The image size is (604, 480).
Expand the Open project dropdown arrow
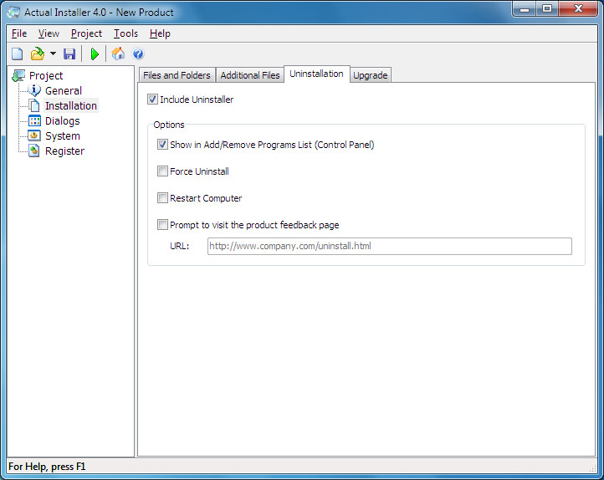54,54
